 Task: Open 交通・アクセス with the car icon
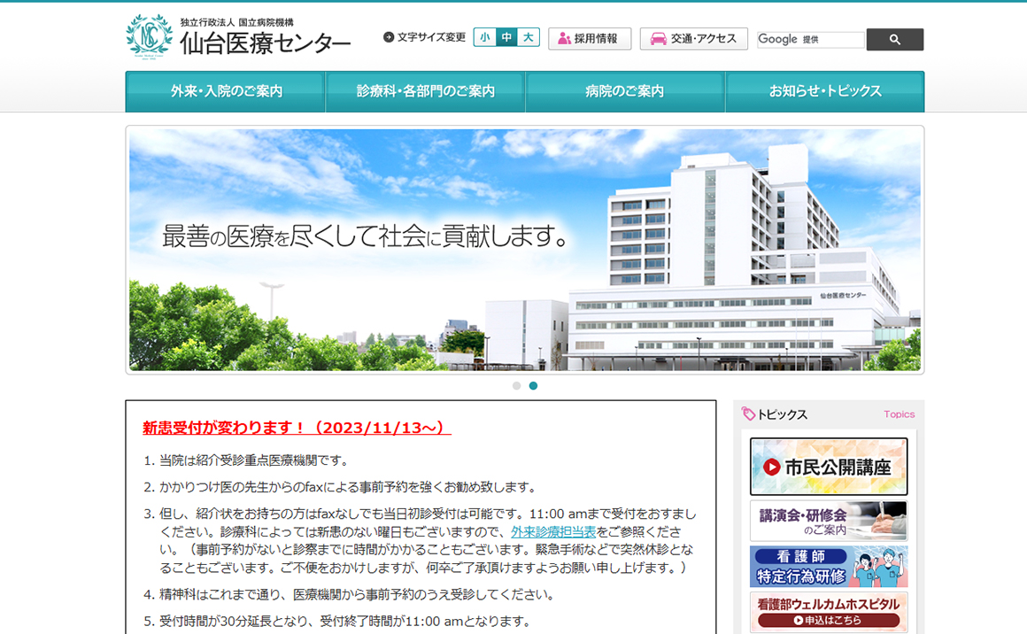coord(693,39)
